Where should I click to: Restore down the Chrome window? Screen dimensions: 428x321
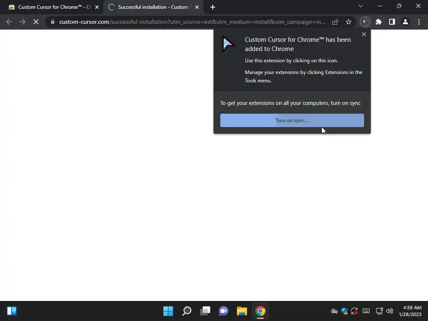pos(399,6)
